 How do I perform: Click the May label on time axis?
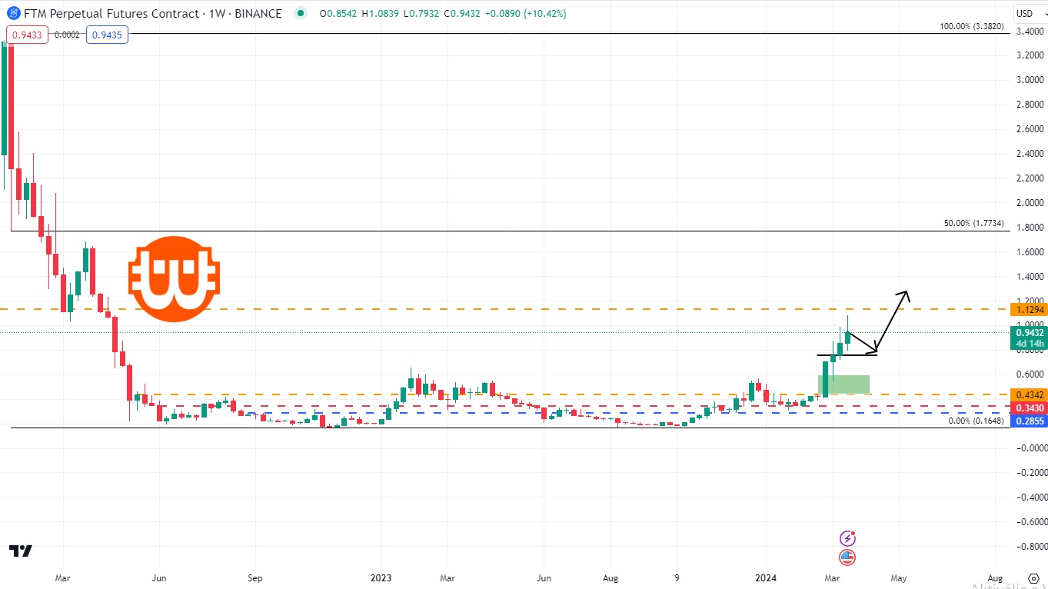click(899, 577)
